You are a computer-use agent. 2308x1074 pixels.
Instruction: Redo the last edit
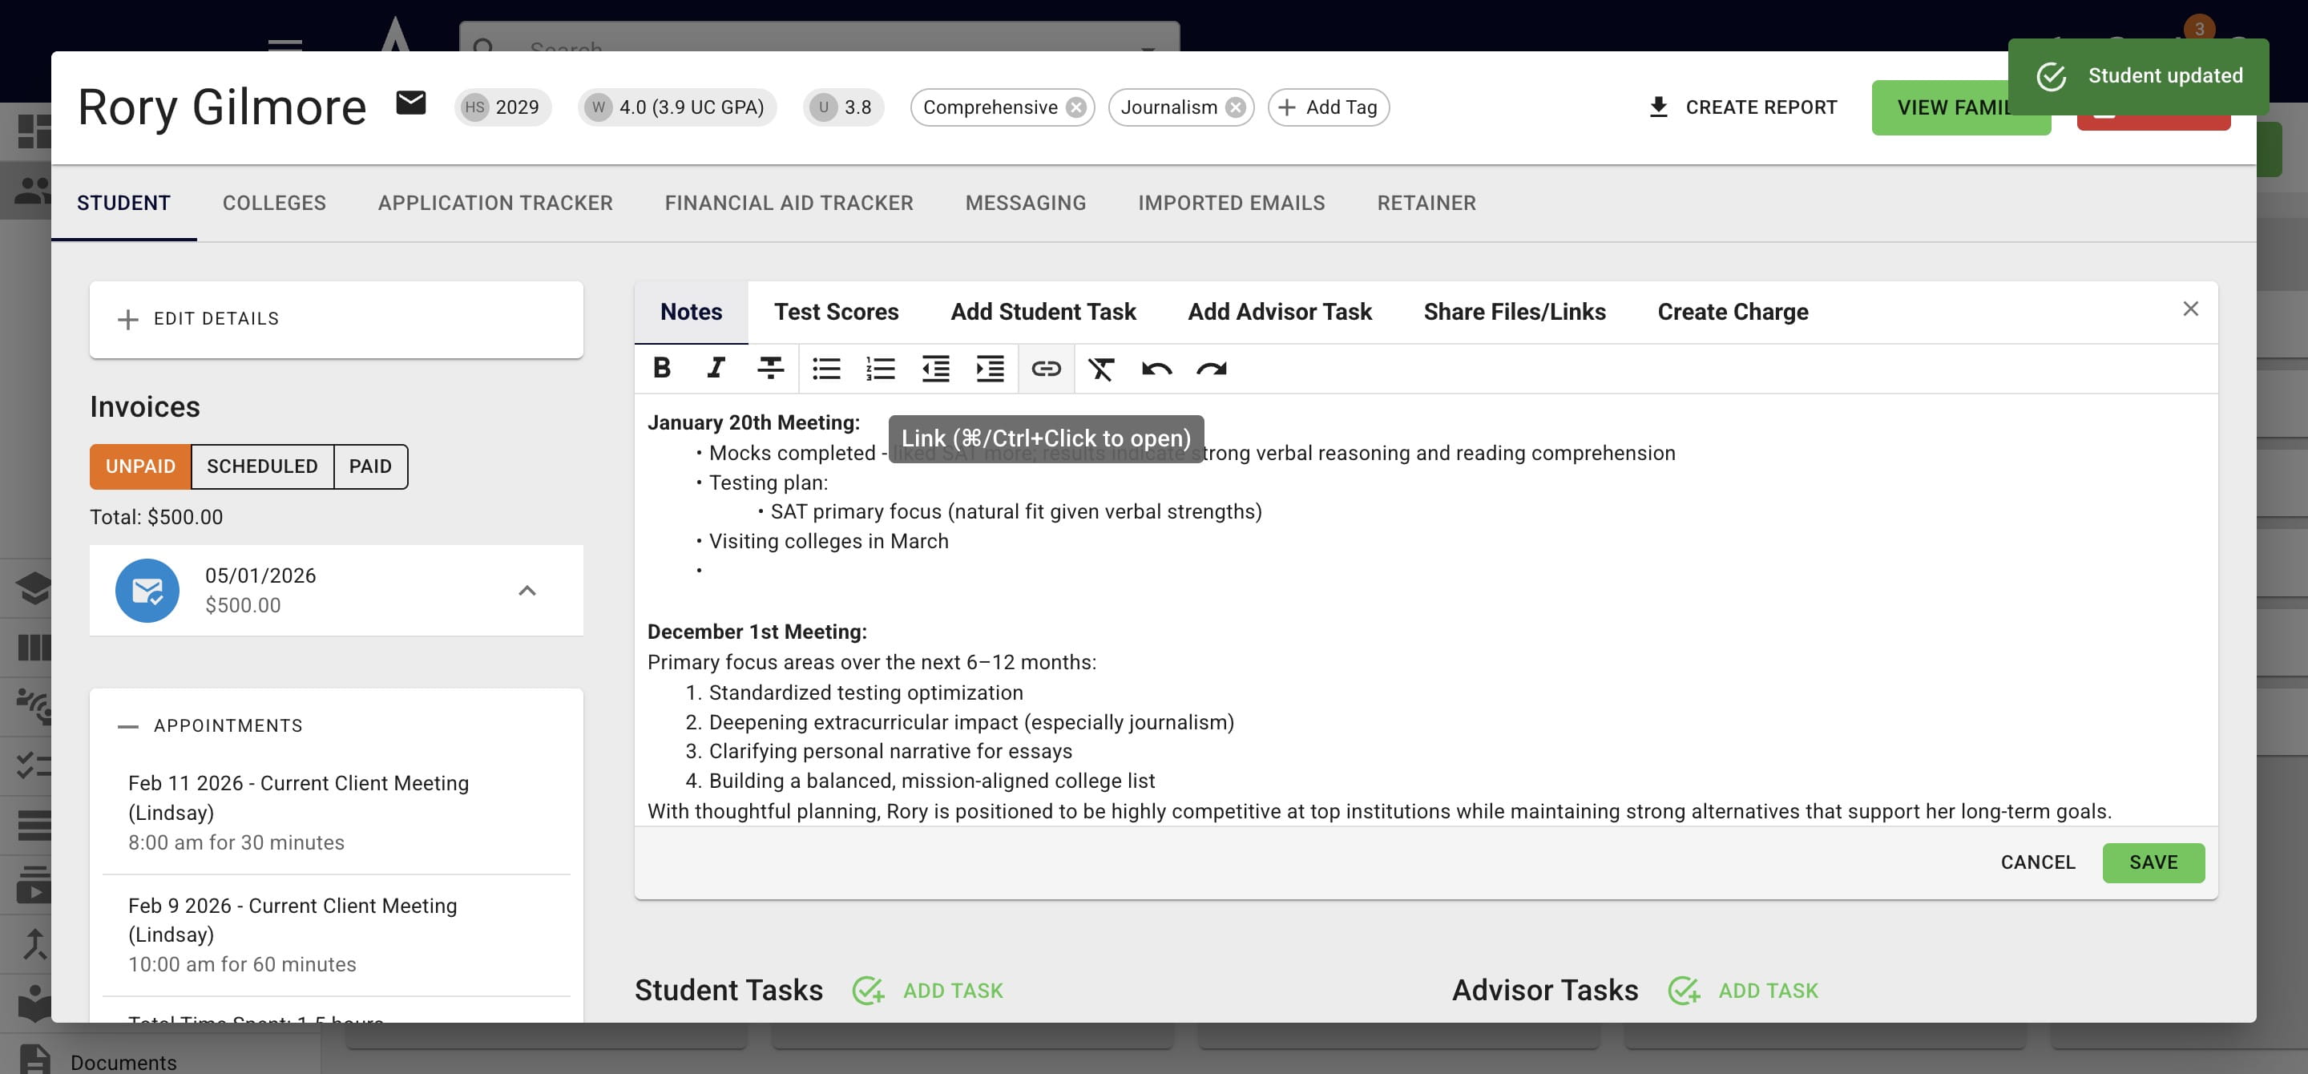[x=1212, y=368]
